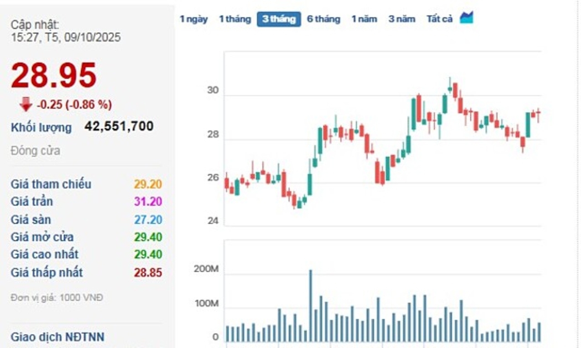581x348 pixels.
Task: Click the tallest volume bar above 200M
Action: 310,305
